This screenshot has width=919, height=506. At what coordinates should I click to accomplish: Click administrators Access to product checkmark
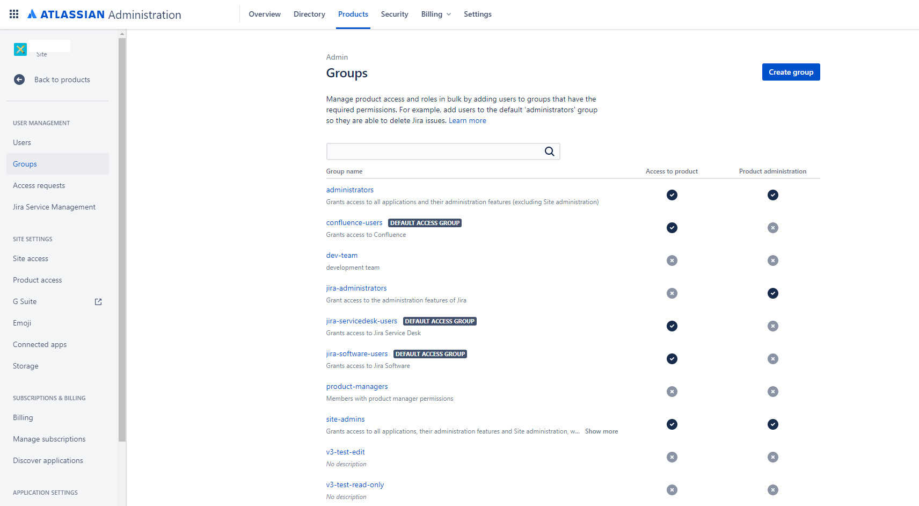coord(672,195)
